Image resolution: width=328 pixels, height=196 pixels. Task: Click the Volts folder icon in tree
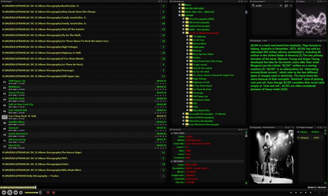[x=191, y=107]
